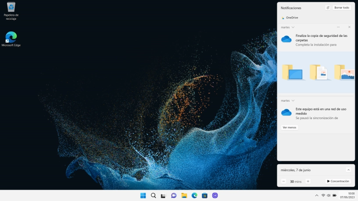The image size is (358, 201).
Task: Open the purple circular app in taskbar
Action: [x=215, y=196]
